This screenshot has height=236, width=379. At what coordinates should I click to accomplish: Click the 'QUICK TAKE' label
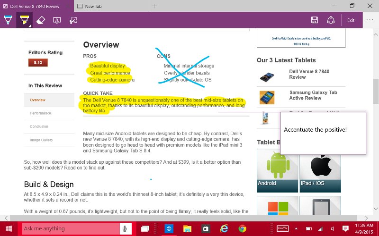98,93
